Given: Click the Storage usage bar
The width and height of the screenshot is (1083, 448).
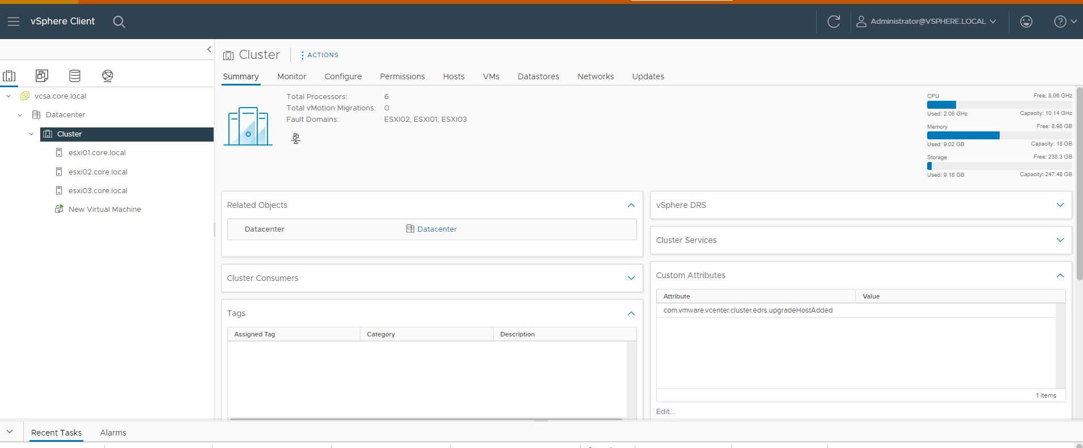Looking at the screenshot, I should click(999, 166).
